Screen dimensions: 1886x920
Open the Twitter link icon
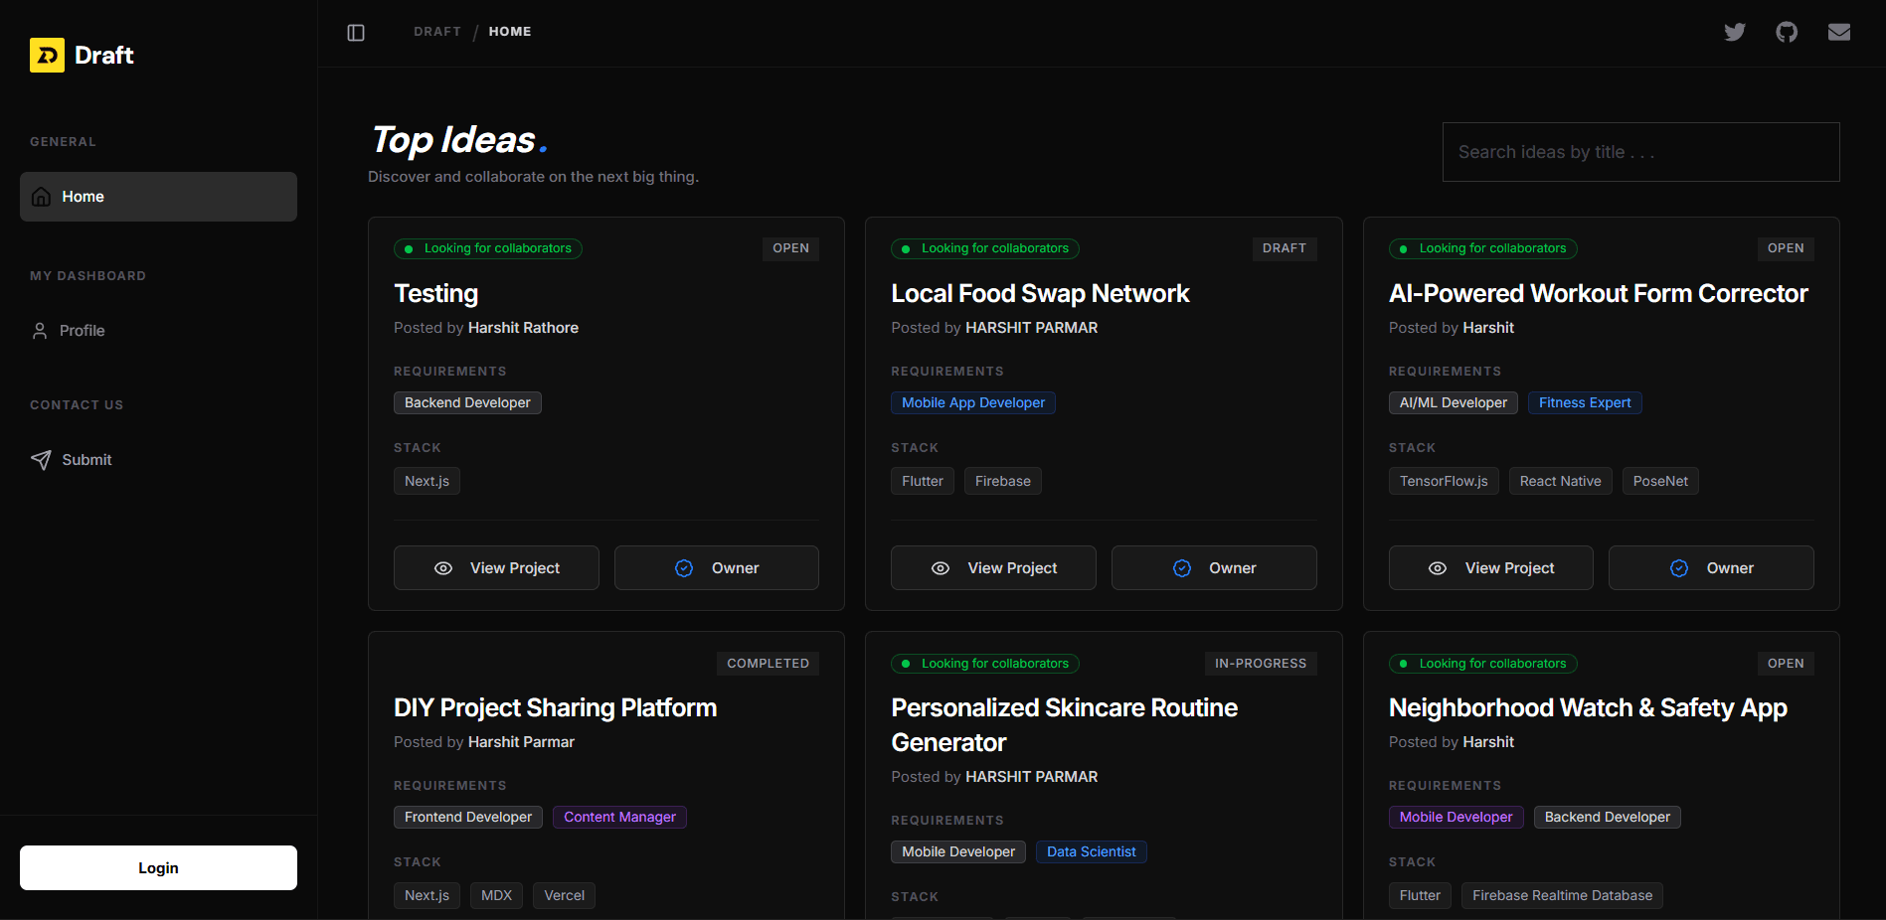point(1735,32)
